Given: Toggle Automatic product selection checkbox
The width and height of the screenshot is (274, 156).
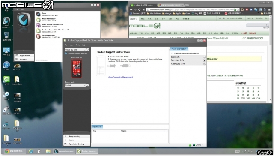Looking at the screenshot, I should click(66, 53).
